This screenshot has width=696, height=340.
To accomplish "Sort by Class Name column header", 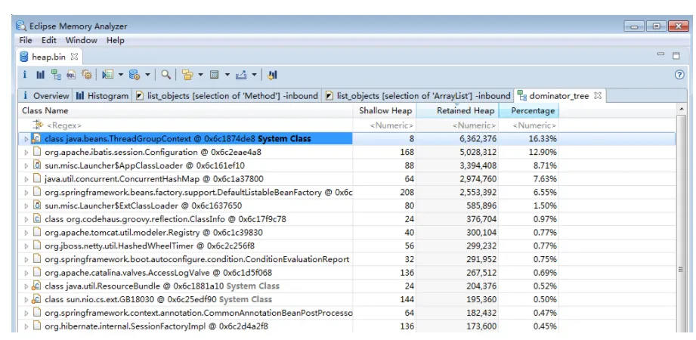I will tap(187, 110).
